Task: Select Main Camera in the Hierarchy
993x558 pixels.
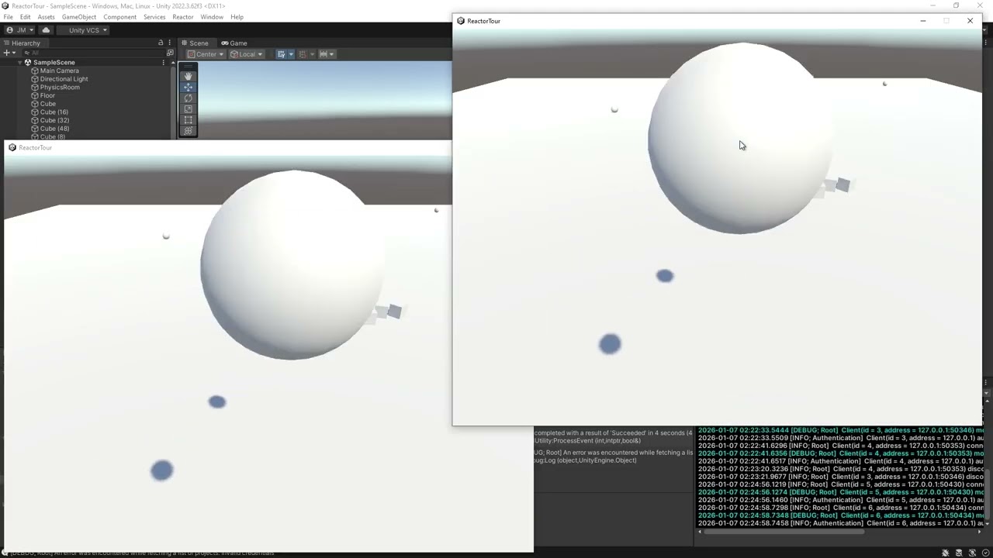Action: [60, 71]
